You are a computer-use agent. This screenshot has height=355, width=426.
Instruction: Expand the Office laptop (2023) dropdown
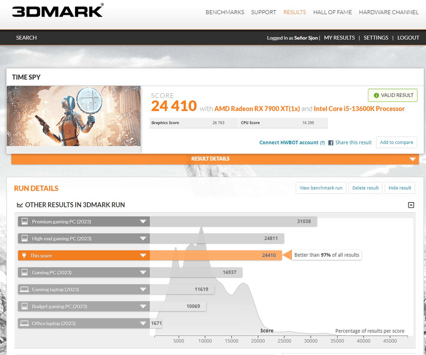tap(143, 324)
